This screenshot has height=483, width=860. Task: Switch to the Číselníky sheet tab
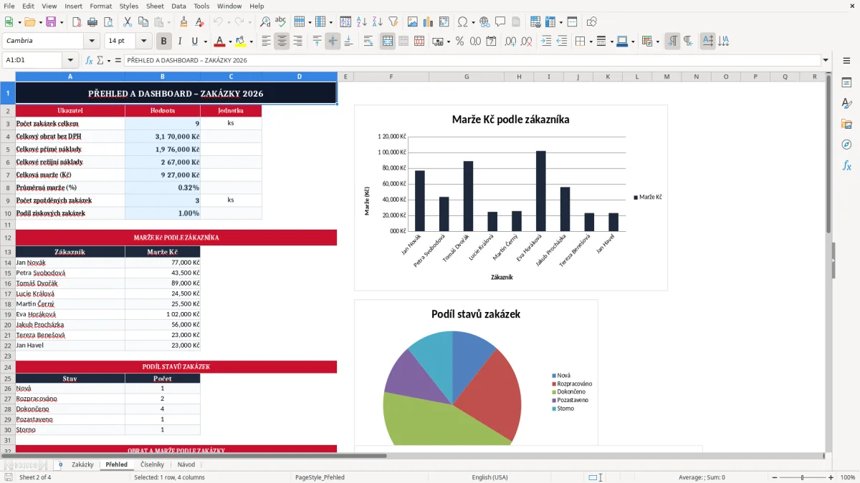click(x=152, y=464)
